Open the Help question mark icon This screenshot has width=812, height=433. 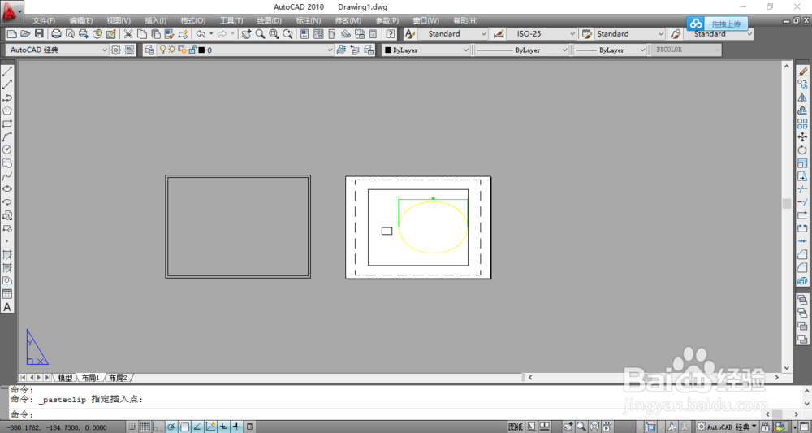coord(391,33)
